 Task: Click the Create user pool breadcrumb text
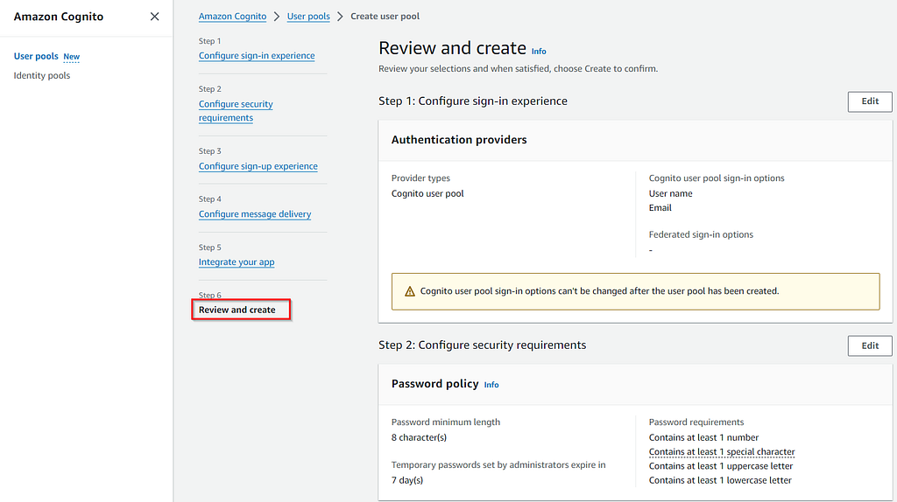(385, 16)
